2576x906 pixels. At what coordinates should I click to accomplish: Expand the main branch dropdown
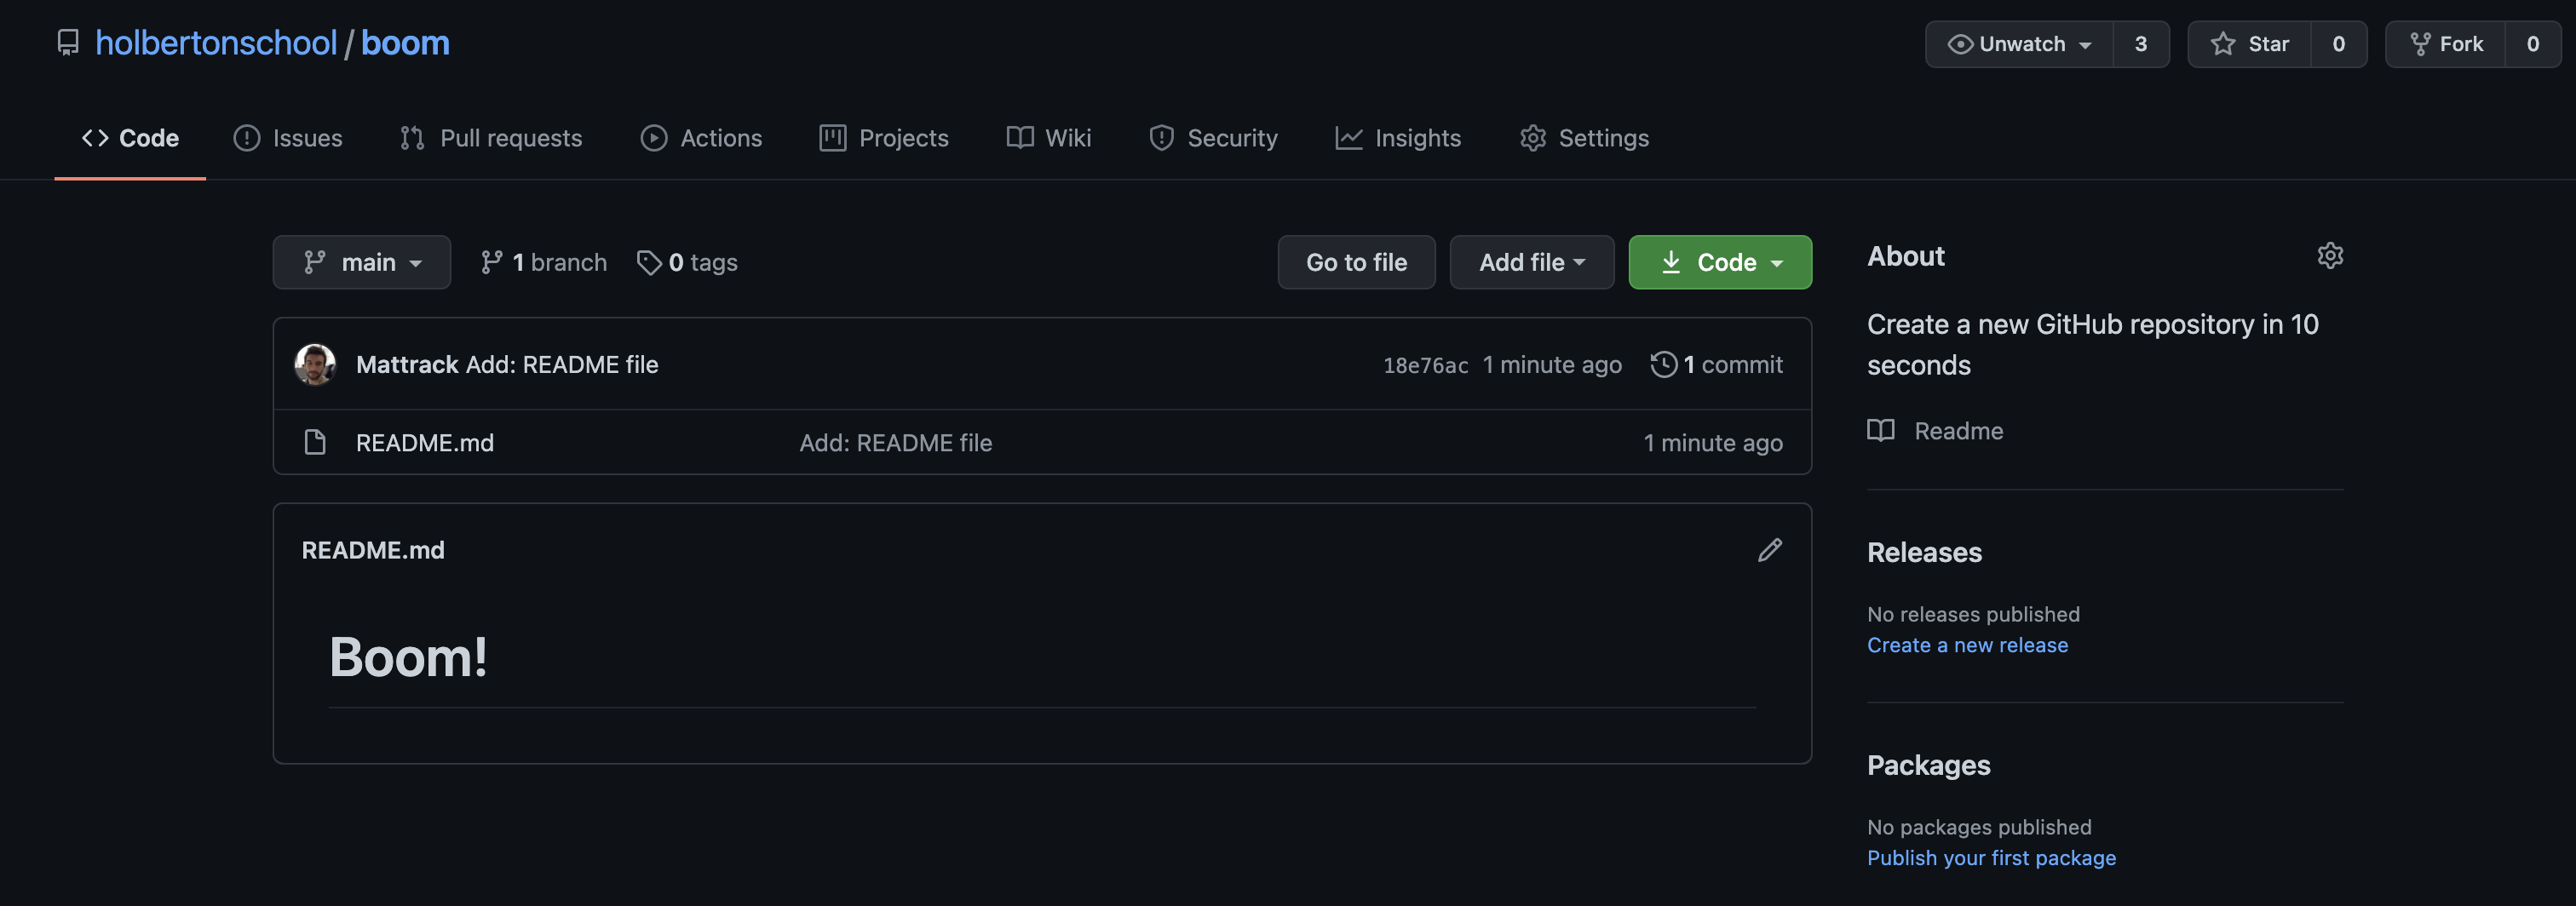pyautogui.click(x=361, y=263)
